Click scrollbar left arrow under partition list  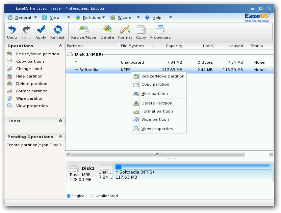68,154
